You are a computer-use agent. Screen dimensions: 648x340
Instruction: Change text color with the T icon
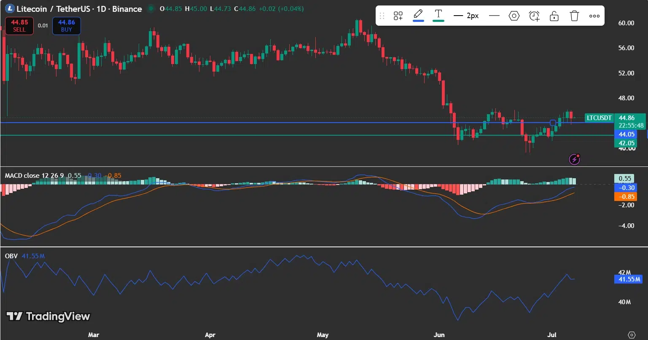tap(438, 16)
